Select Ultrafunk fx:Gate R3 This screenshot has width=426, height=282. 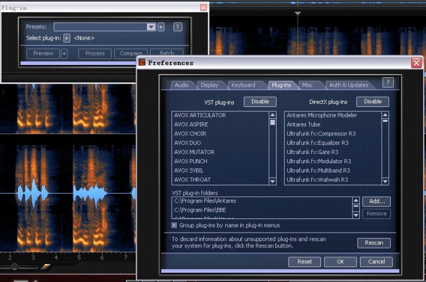pyautogui.click(x=333, y=152)
